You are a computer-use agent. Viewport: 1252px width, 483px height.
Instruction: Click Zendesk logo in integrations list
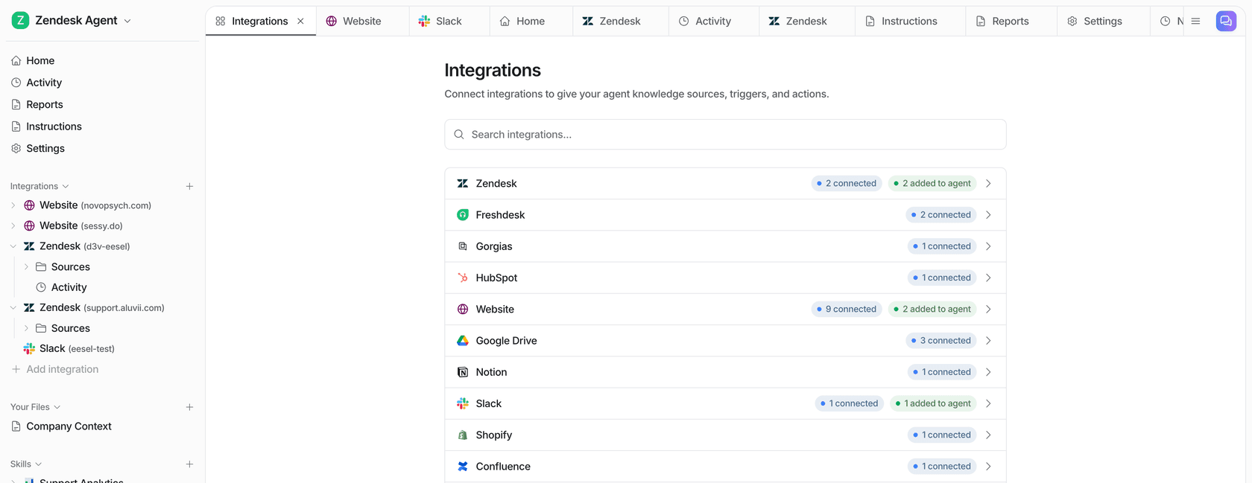(x=463, y=184)
